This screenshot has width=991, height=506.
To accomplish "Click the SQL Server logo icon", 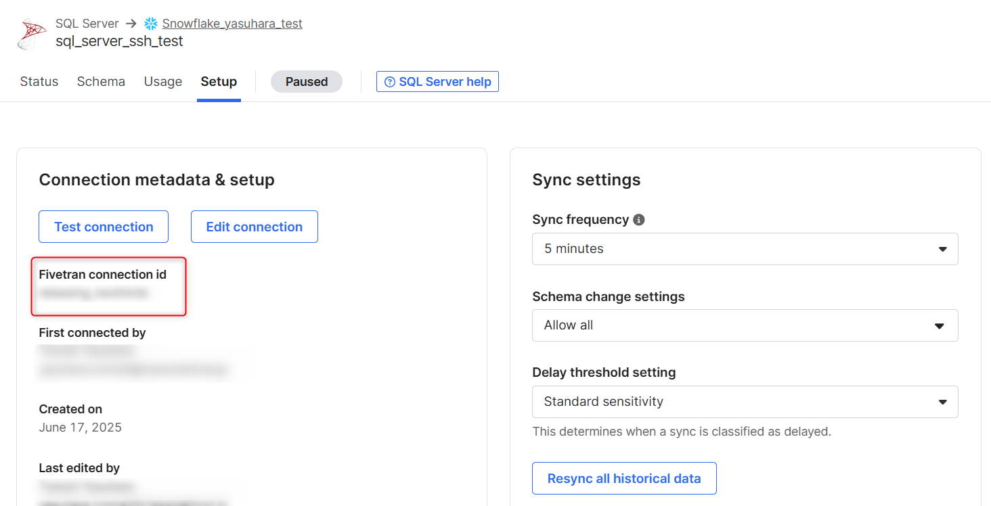I will 32,34.
